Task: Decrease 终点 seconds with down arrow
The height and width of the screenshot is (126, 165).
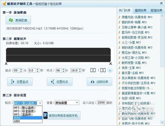Action: 80,71
